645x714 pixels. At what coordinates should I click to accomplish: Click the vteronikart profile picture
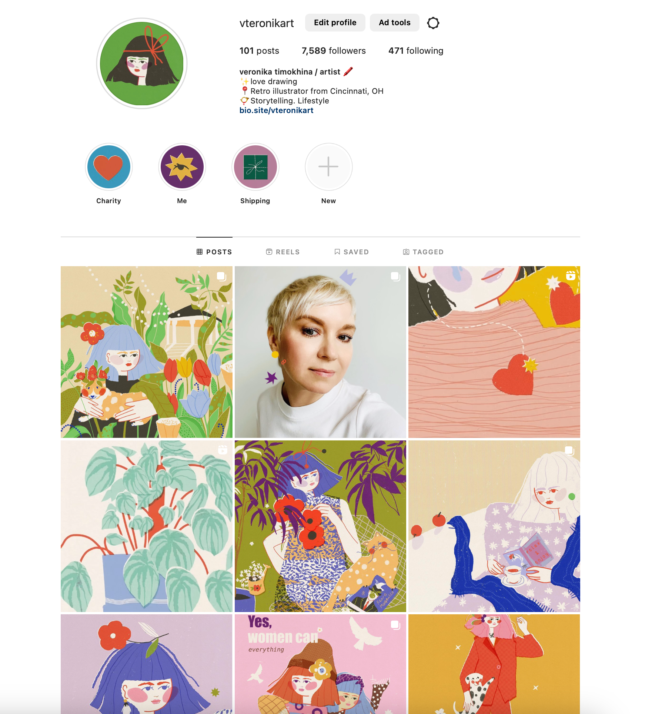[x=142, y=63]
